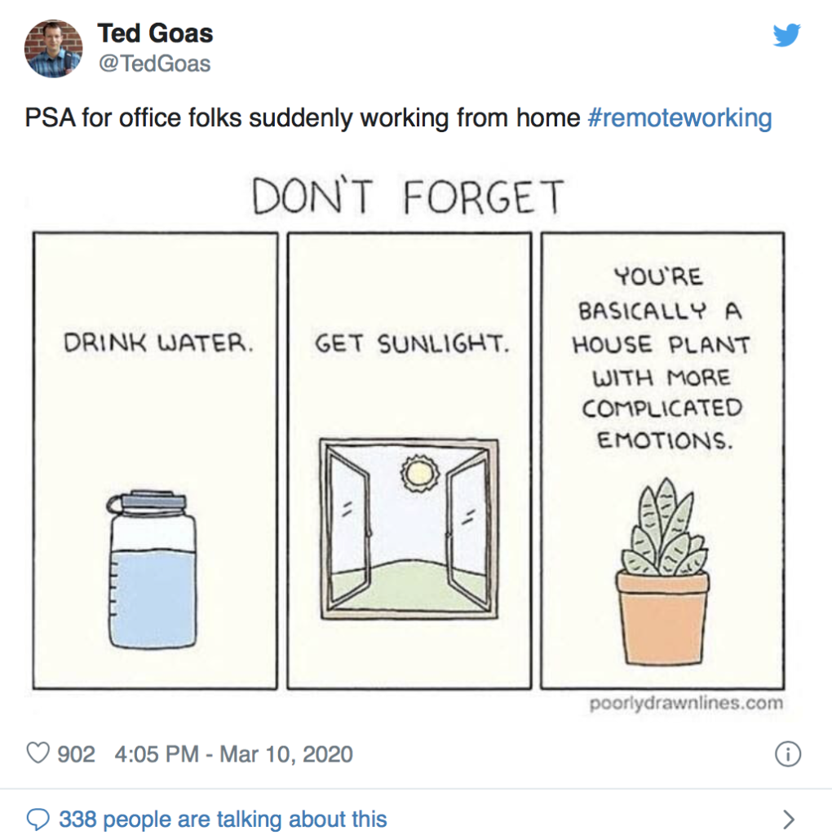Click the open window sunlight drawing
832x835 pixels.
coord(409,528)
